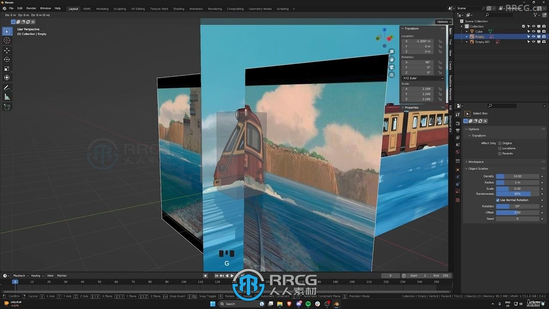Open the Render properties tab
Image resolution: width=549 pixels, height=309 pixels.
click(458, 124)
